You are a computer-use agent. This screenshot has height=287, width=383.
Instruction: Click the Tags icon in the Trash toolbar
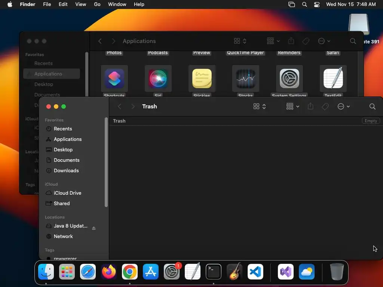[x=325, y=107]
